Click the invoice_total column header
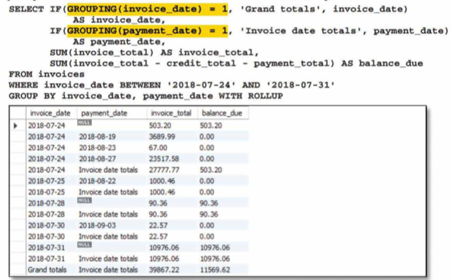Screen dimensions: 451x280 [170, 113]
